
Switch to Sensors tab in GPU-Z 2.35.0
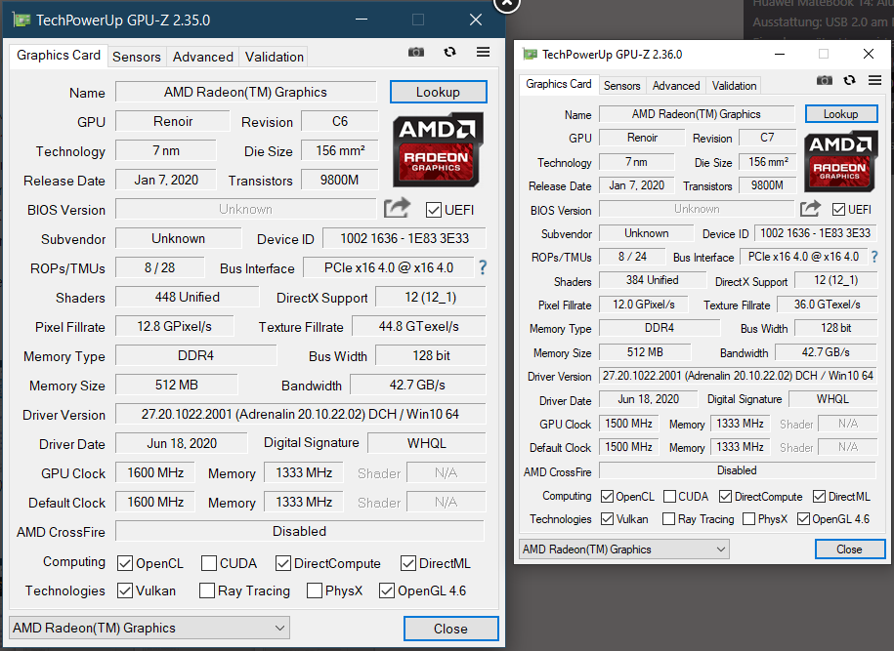click(136, 57)
